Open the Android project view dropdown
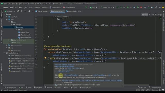The width and height of the screenshot is (165, 93). click(x=10, y=11)
